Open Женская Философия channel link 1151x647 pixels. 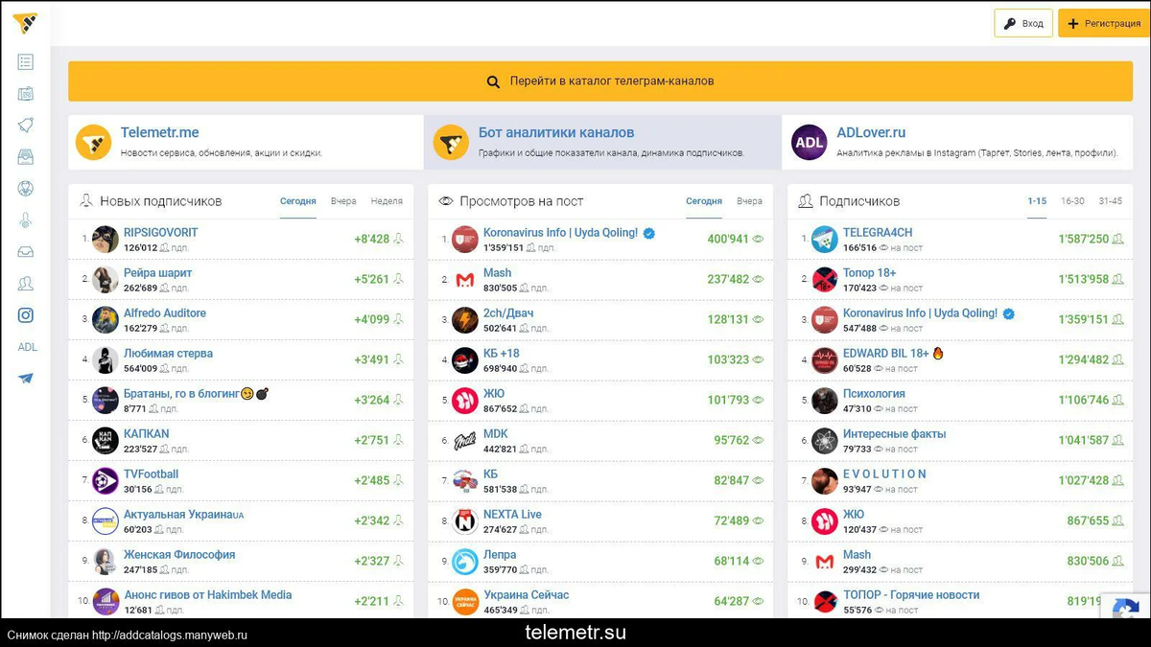pyautogui.click(x=179, y=555)
